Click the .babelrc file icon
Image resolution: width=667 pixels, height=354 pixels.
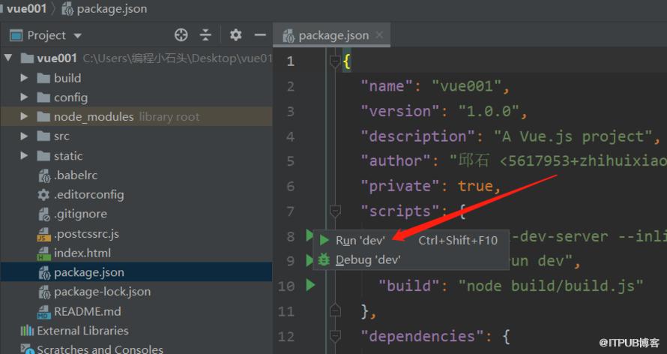(x=44, y=175)
